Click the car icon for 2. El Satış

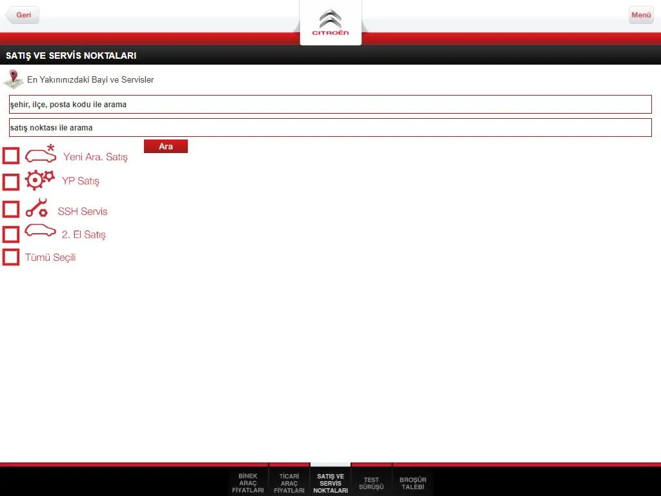pyautogui.click(x=40, y=231)
